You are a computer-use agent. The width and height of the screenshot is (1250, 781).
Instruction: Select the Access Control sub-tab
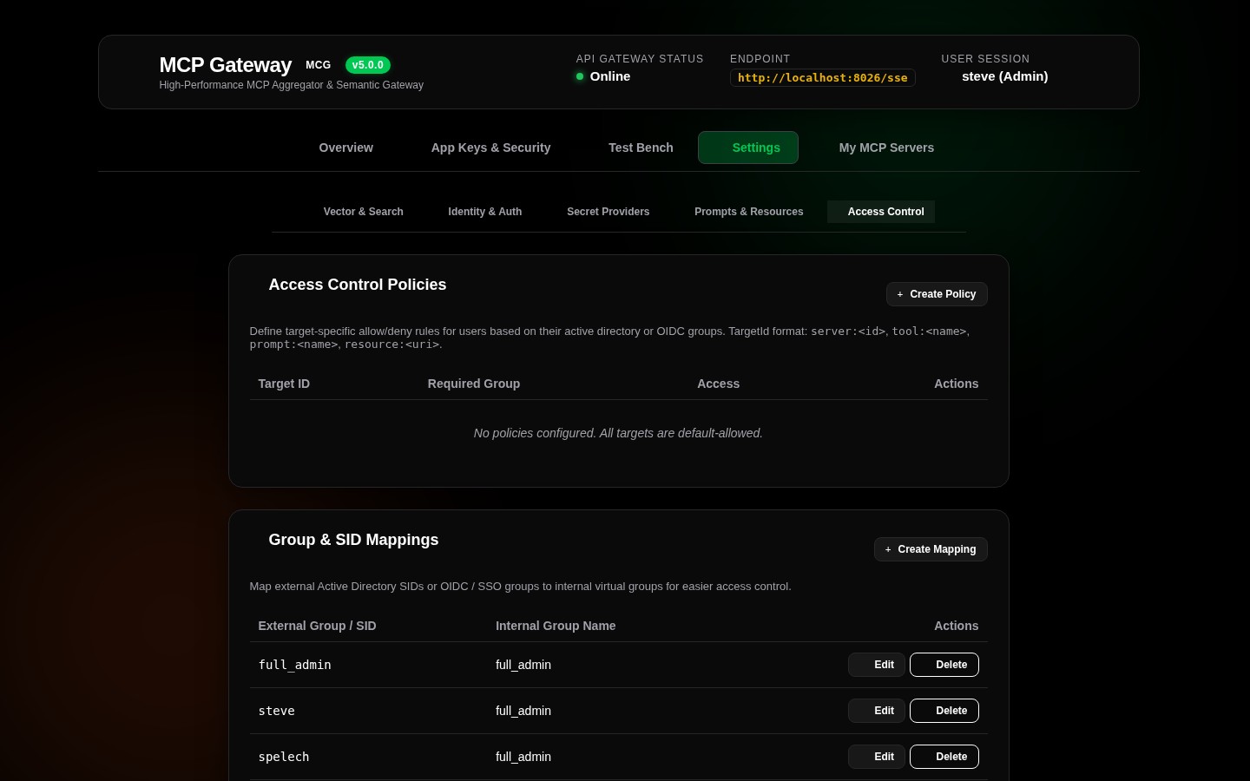coord(881,212)
